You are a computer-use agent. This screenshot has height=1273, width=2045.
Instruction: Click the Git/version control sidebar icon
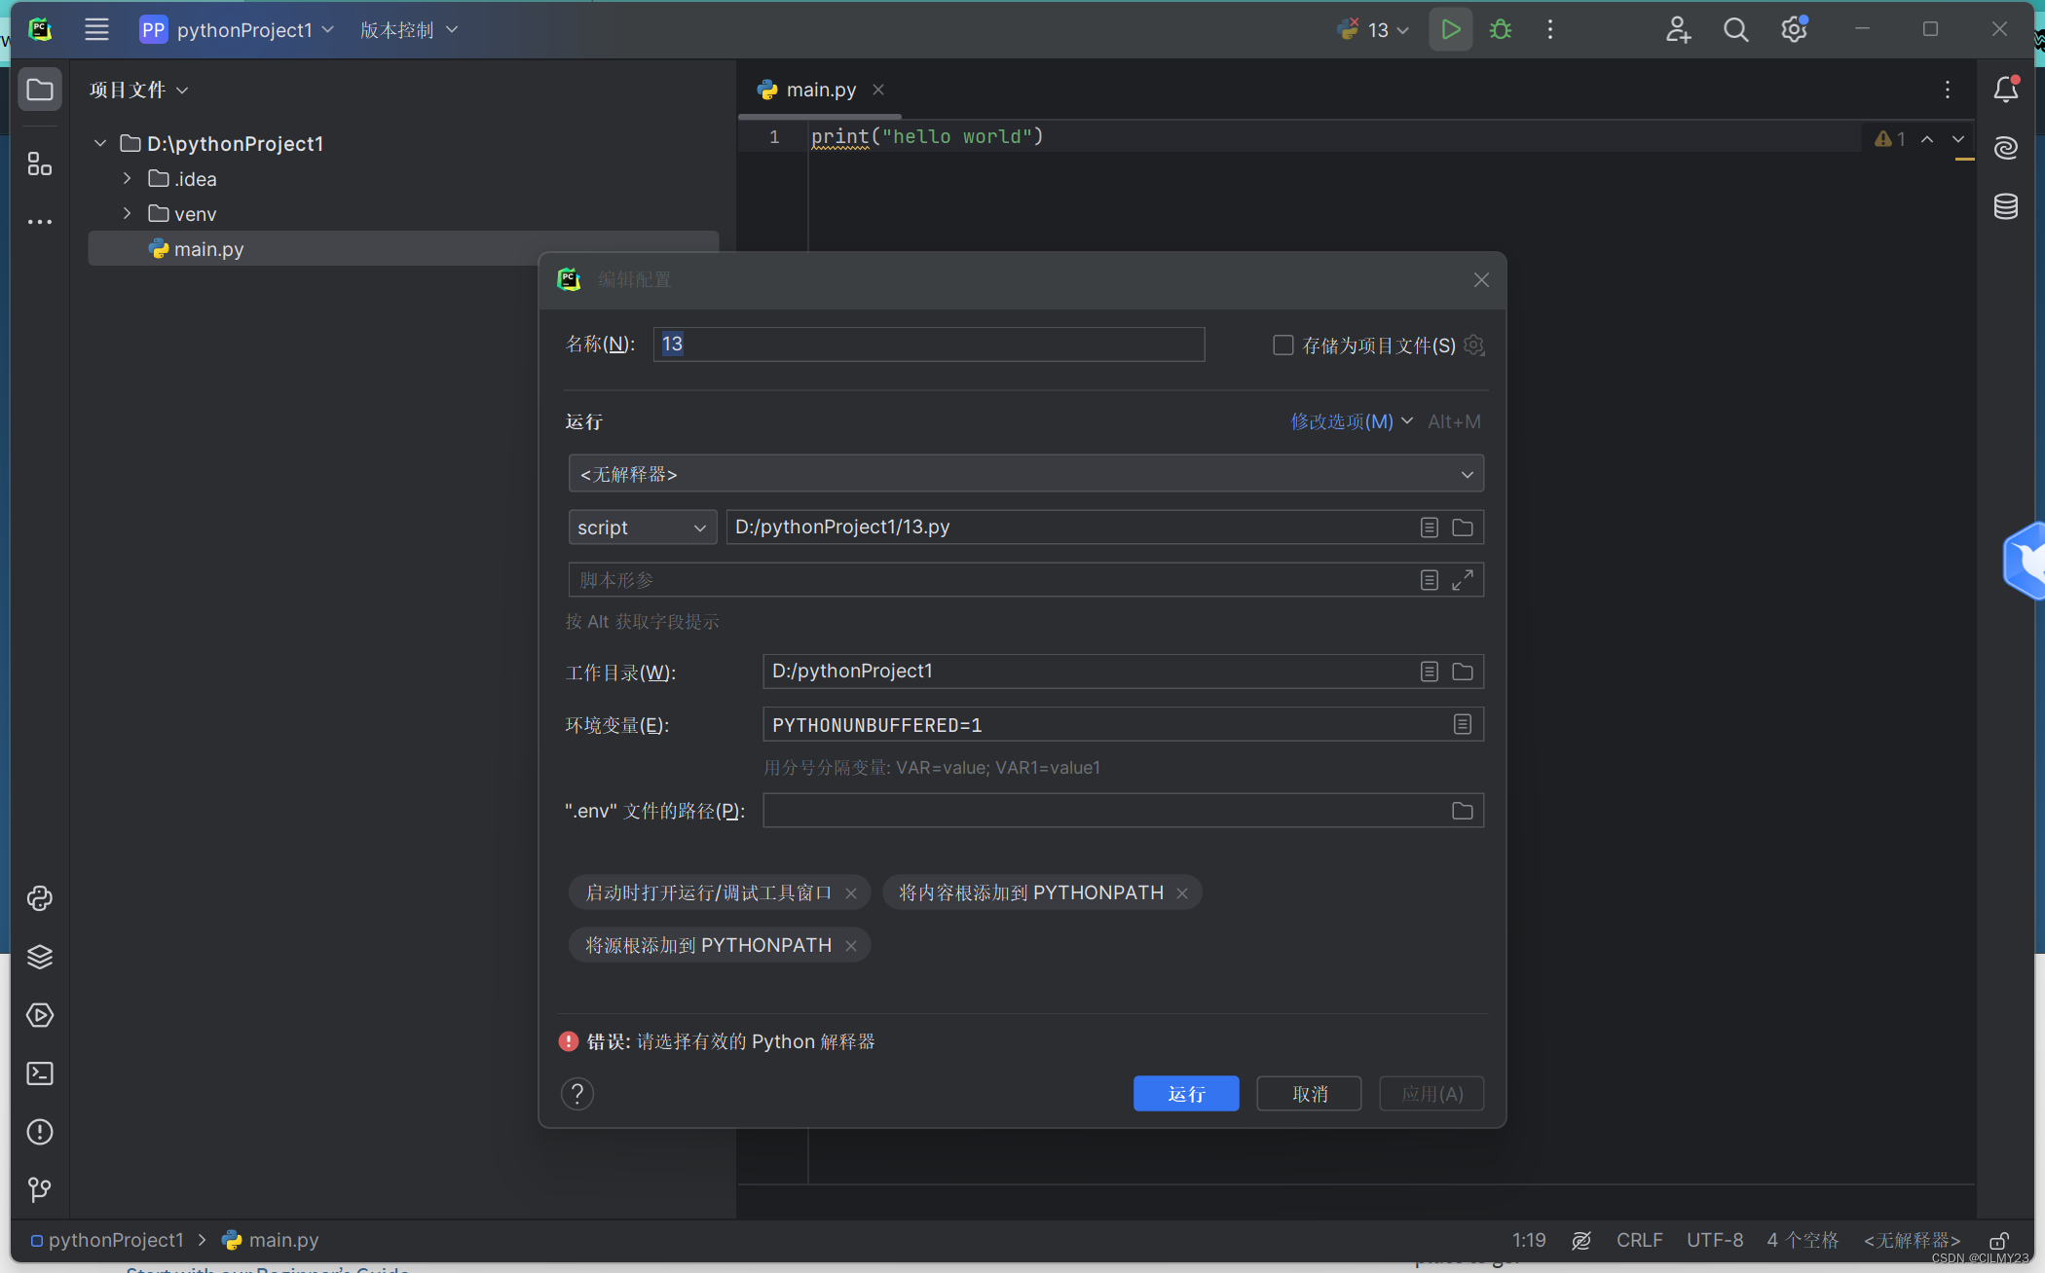[x=38, y=1188]
